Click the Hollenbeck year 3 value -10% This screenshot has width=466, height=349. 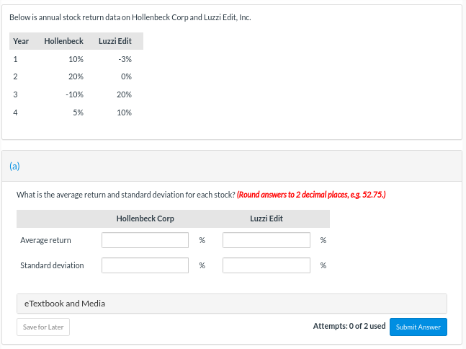point(75,94)
